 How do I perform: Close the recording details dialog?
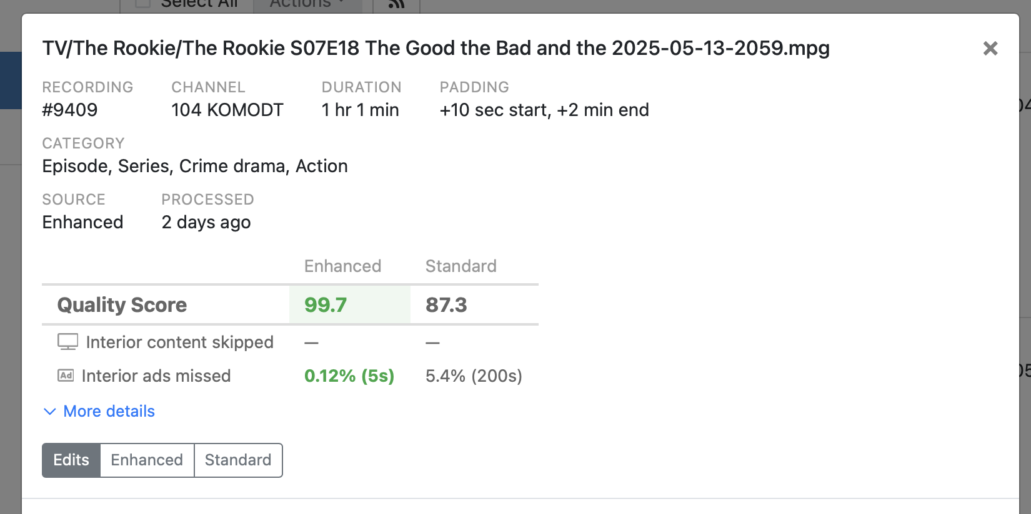coord(990,49)
